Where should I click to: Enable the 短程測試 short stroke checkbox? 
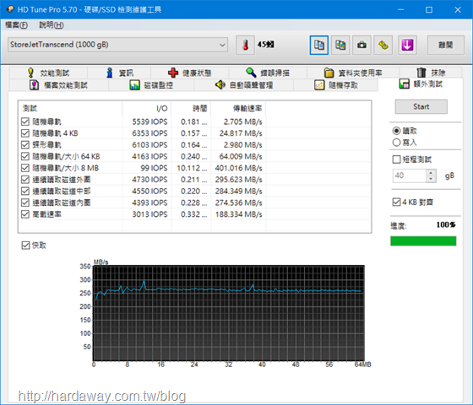tap(396, 159)
